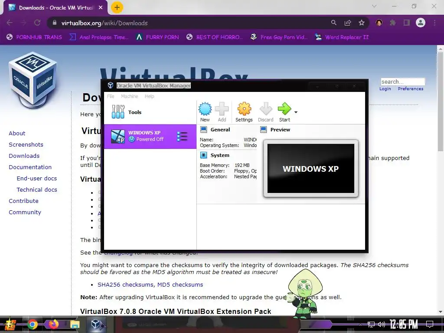Click the General section icon
This screenshot has width=444, height=333.
[x=204, y=130]
